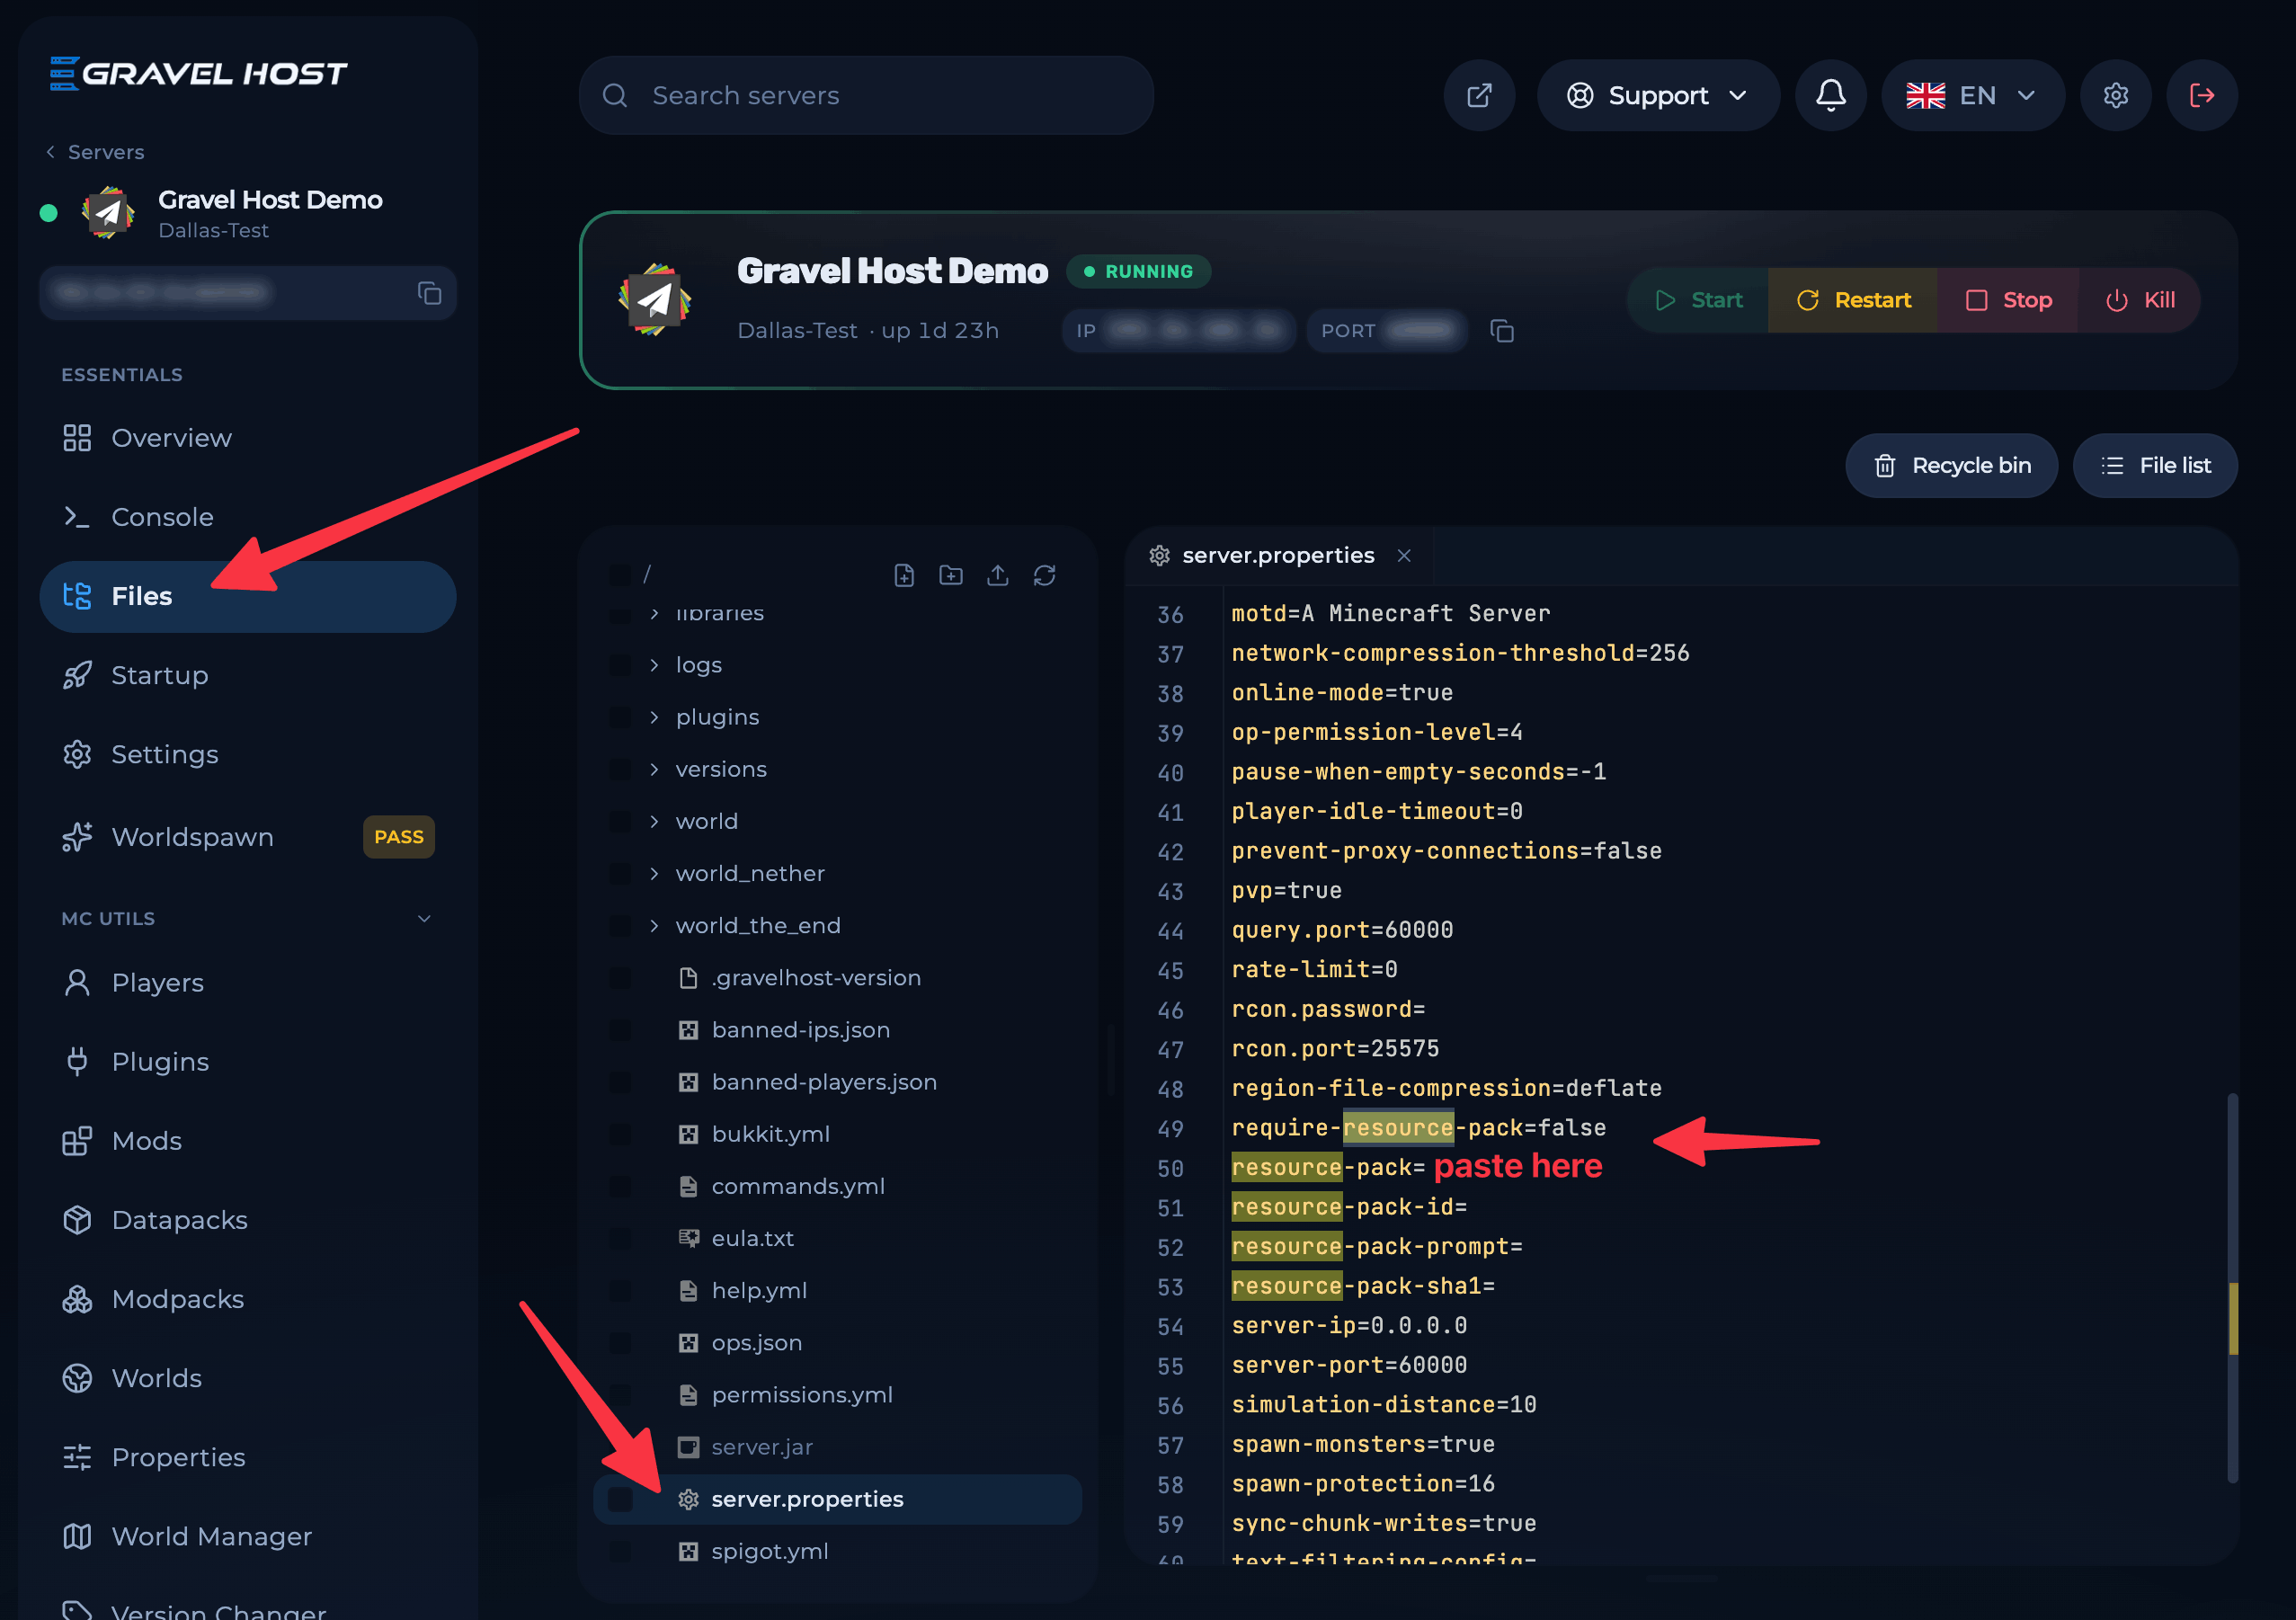Expand the world_nether folder
The image size is (2296, 1620).
(x=654, y=873)
